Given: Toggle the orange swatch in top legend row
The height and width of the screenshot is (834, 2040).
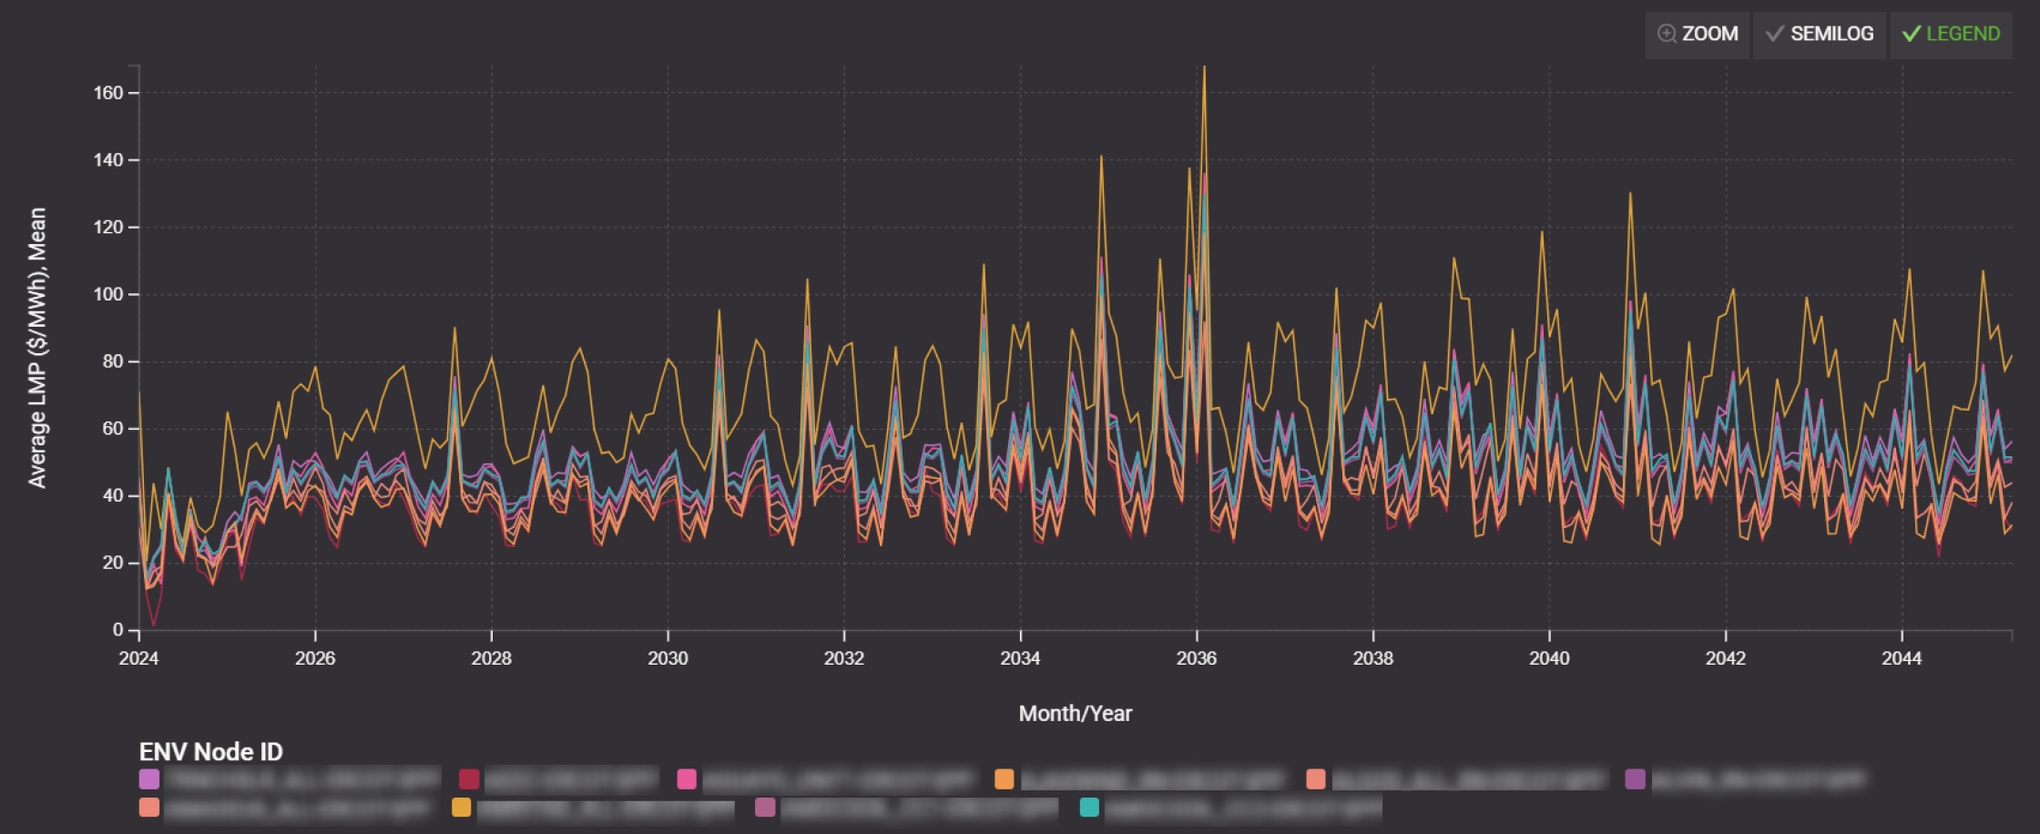Looking at the screenshot, I should click(x=1005, y=778).
